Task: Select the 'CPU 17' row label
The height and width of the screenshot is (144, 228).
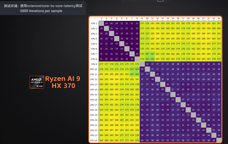Action: (93, 105)
